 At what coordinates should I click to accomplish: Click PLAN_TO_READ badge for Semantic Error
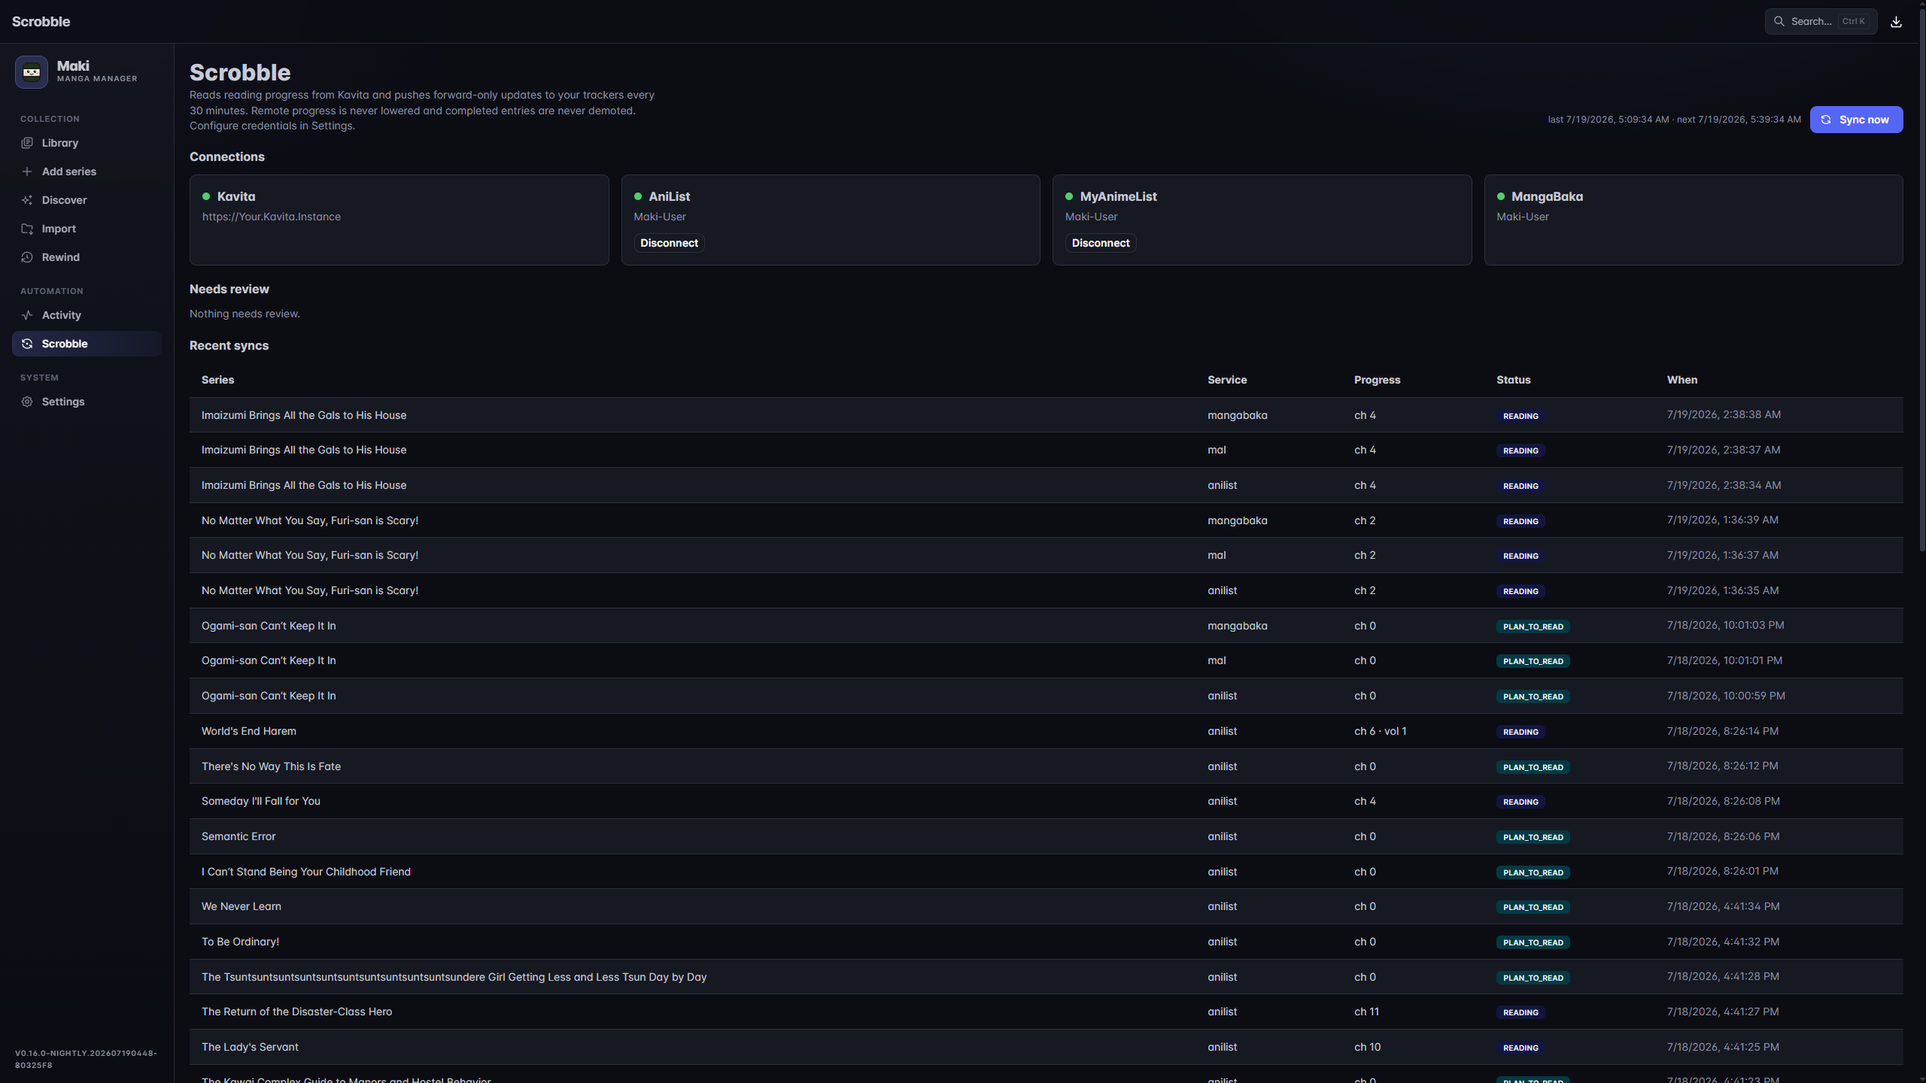[x=1533, y=837]
